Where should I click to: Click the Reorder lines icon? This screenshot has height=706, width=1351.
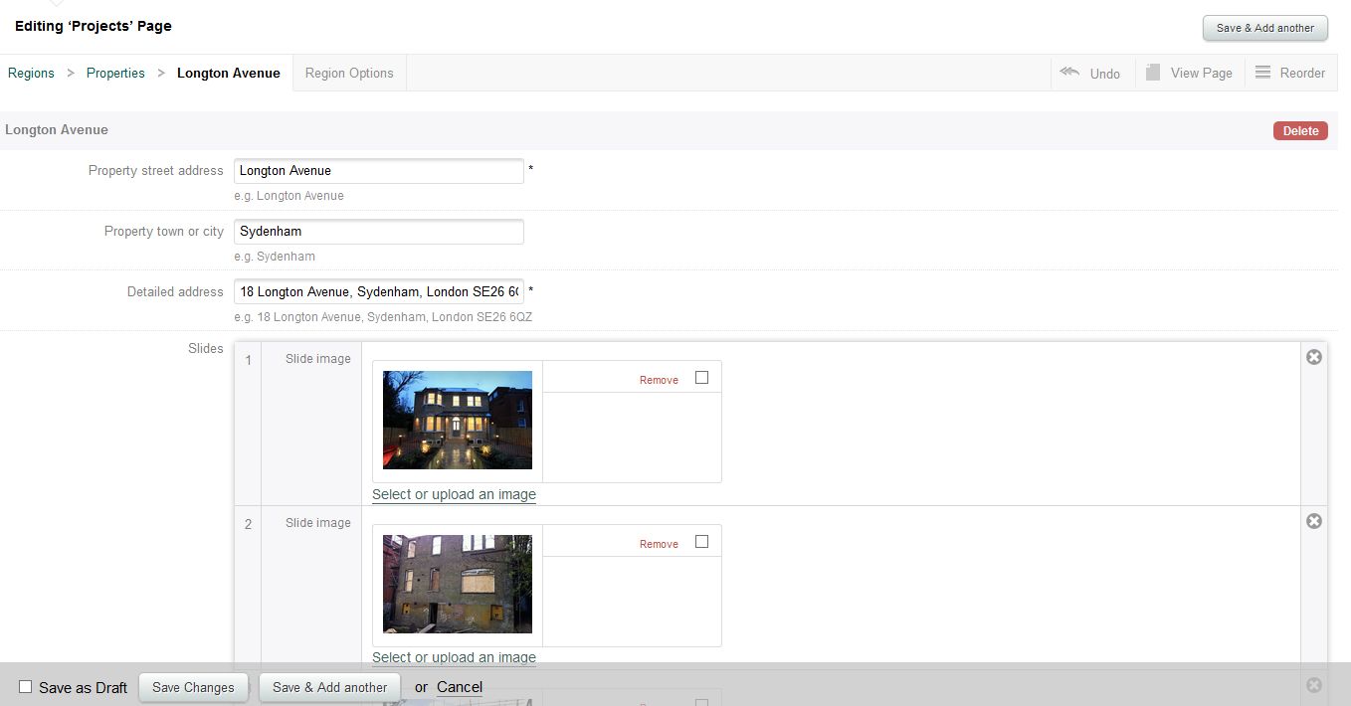coord(1262,73)
